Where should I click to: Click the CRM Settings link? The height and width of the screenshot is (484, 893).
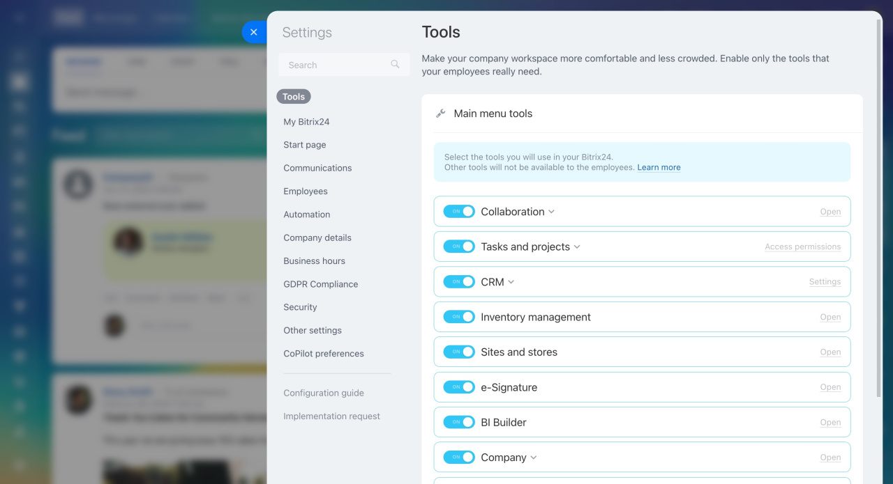point(825,282)
